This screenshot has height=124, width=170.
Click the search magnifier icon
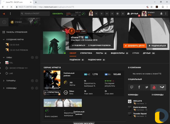point(22,14)
